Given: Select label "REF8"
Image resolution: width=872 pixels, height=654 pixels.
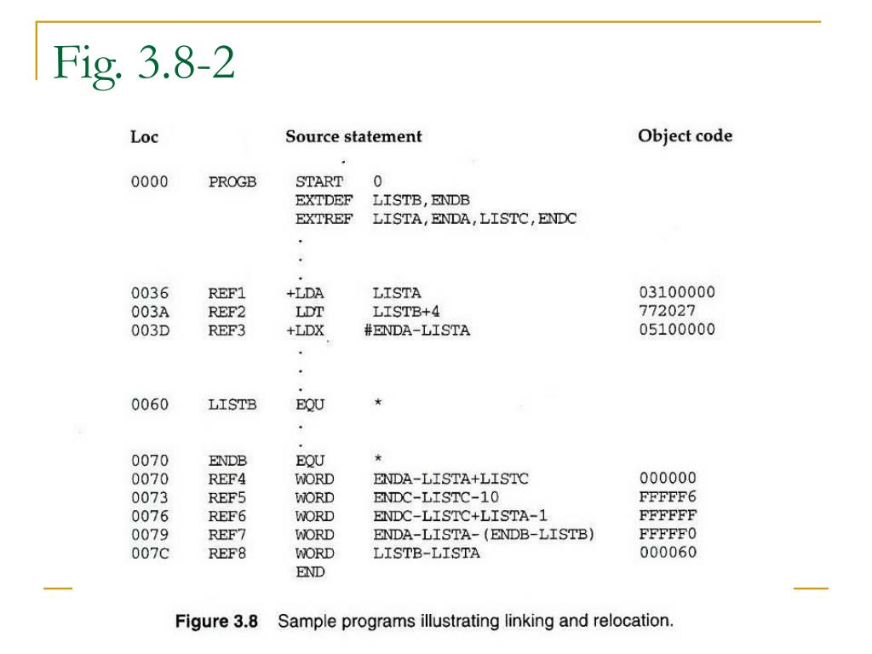Looking at the screenshot, I should 227,554.
